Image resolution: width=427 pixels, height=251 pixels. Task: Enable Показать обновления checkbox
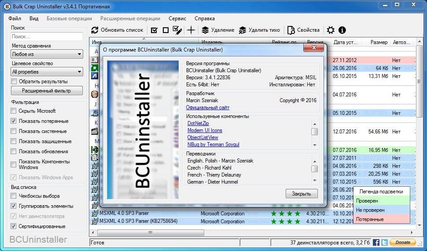(x=13, y=151)
